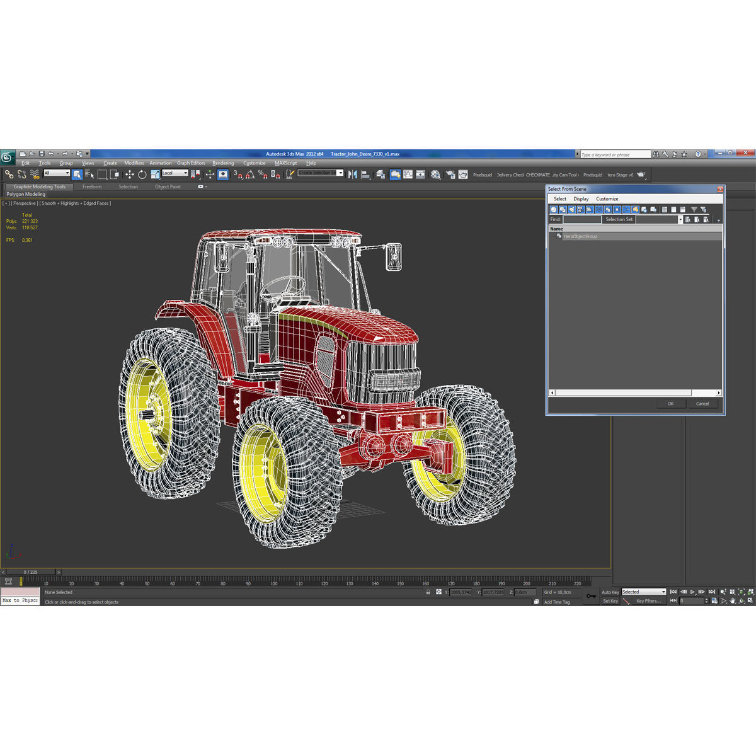Activate the Select and Scale tool
Viewport: 756px width, 756px height.
[x=155, y=175]
